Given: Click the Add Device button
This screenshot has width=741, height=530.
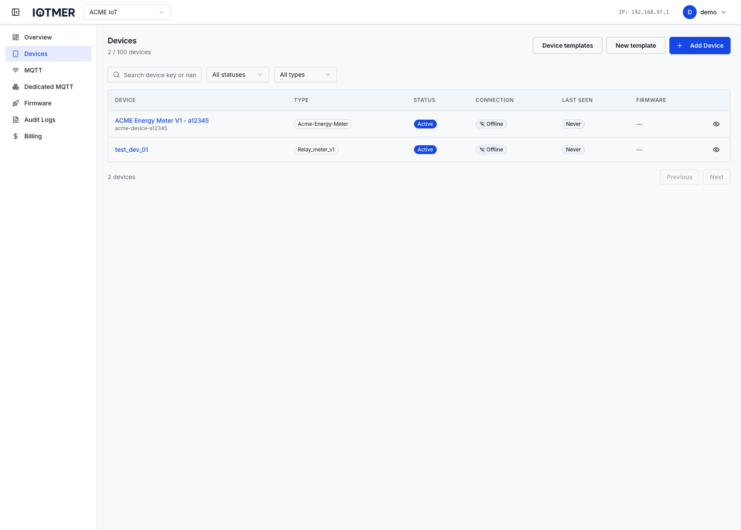Looking at the screenshot, I should click(x=700, y=45).
